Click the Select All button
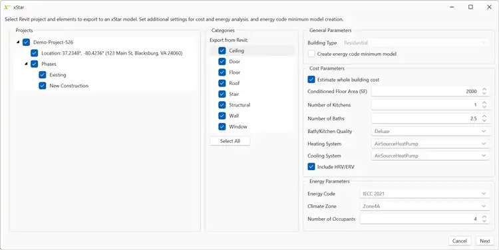Screen dimensions: 499x250 230,141
